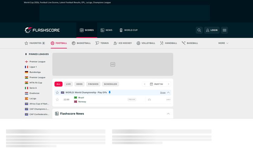The image size is (253, 158).
Task: Click the AD placeholder banner
Action: pos(113,64)
